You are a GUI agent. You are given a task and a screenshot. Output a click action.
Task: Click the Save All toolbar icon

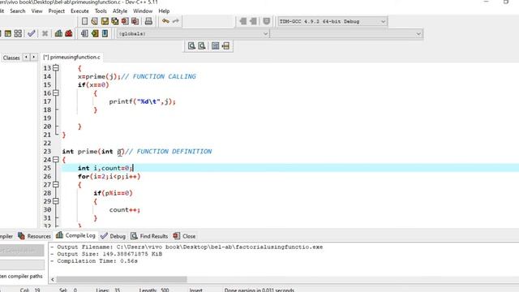(115, 22)
